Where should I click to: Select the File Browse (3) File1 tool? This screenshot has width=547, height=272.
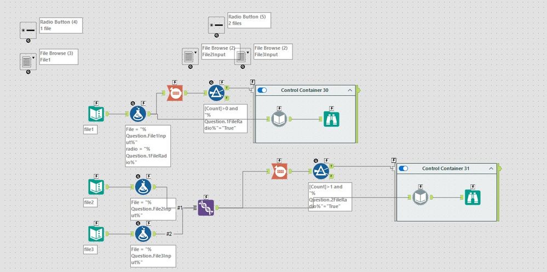click(x=28, y=62)
